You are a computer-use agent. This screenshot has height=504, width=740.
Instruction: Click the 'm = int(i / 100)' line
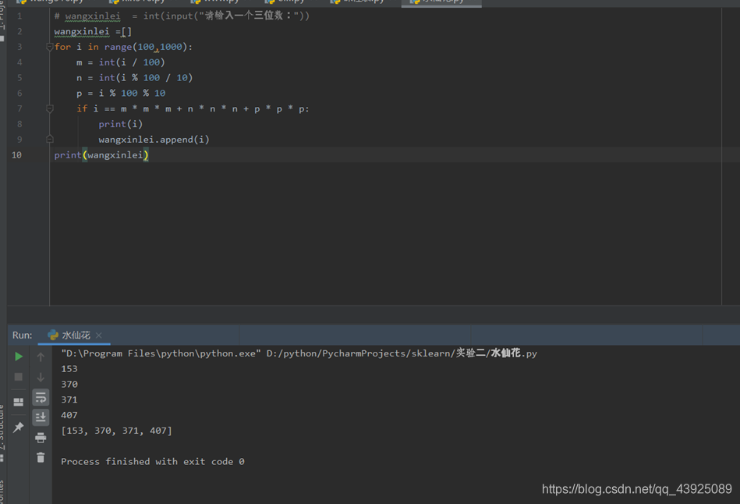point(120,62)
